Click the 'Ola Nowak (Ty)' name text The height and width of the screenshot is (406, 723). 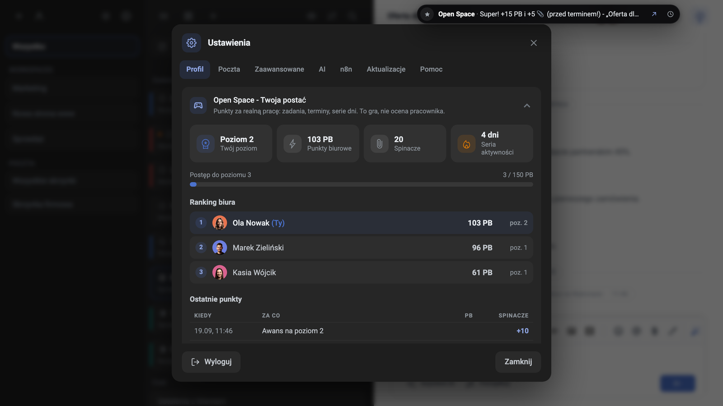pos(258,223)
